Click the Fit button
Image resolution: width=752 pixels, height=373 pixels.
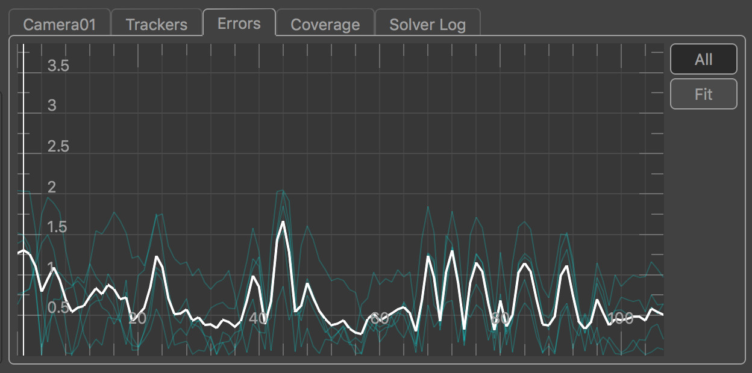tap(703, 94)
